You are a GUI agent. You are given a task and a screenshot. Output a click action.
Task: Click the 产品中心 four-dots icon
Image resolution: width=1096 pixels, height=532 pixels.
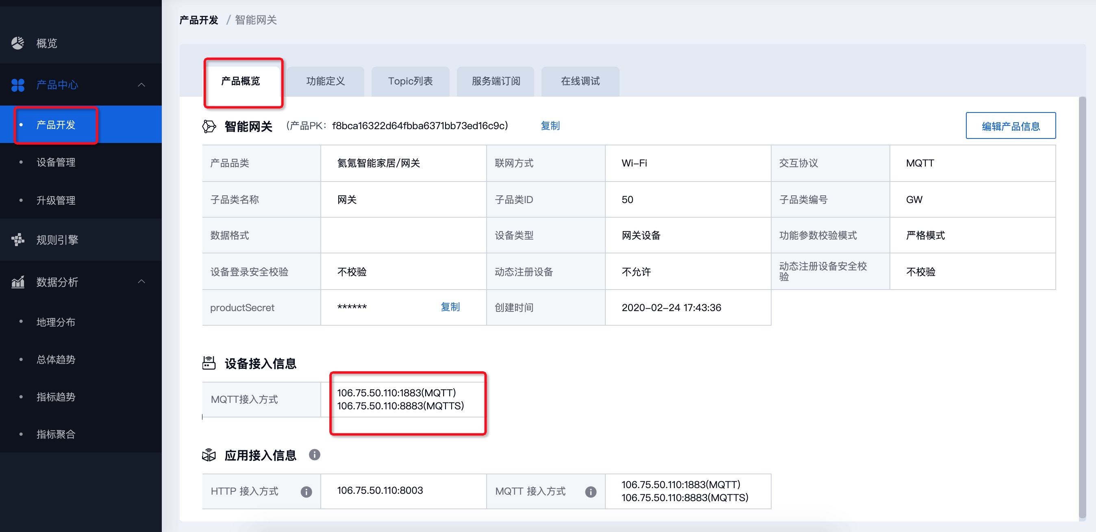point(17,85)
